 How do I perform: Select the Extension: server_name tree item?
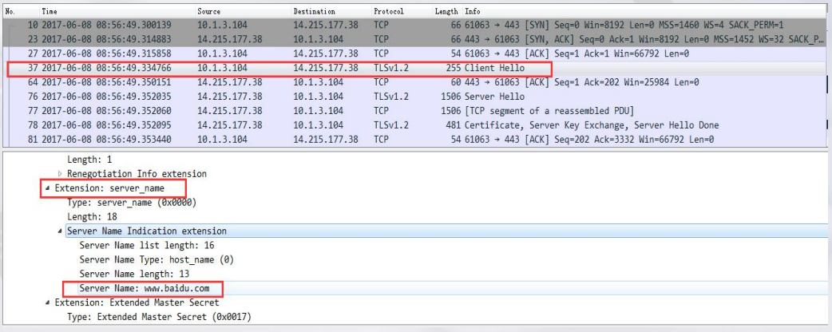(x=109, y=188)
